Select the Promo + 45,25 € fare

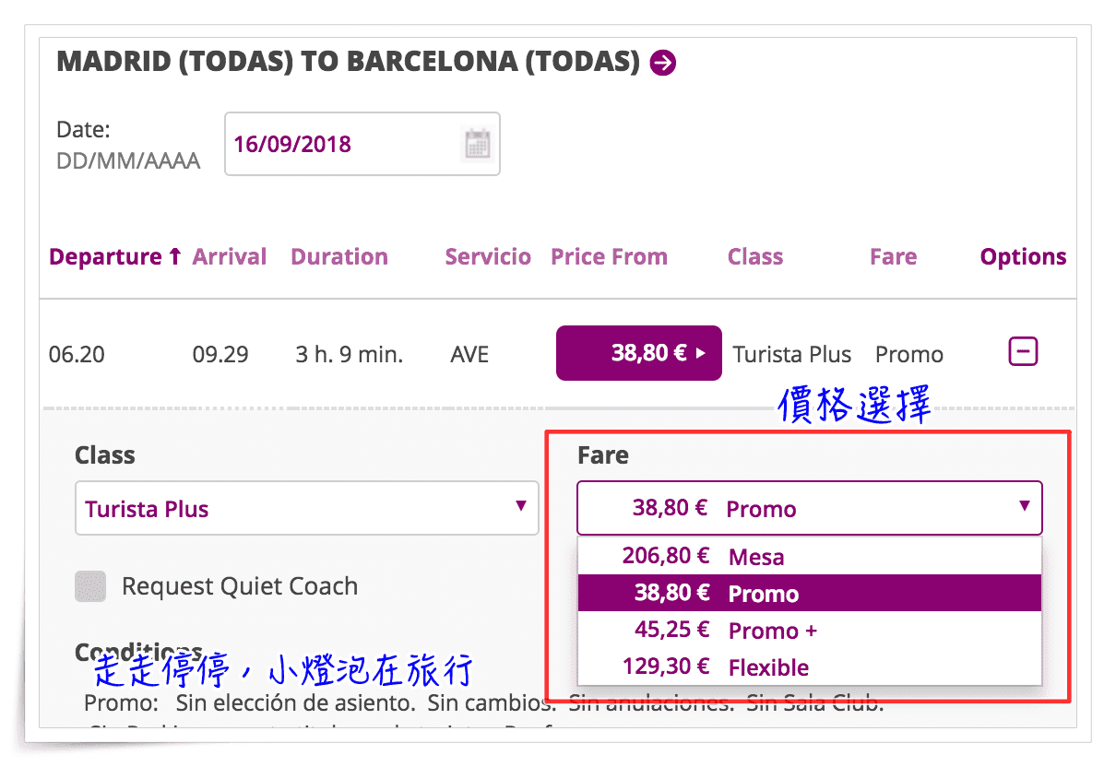(x=810, y=631)
